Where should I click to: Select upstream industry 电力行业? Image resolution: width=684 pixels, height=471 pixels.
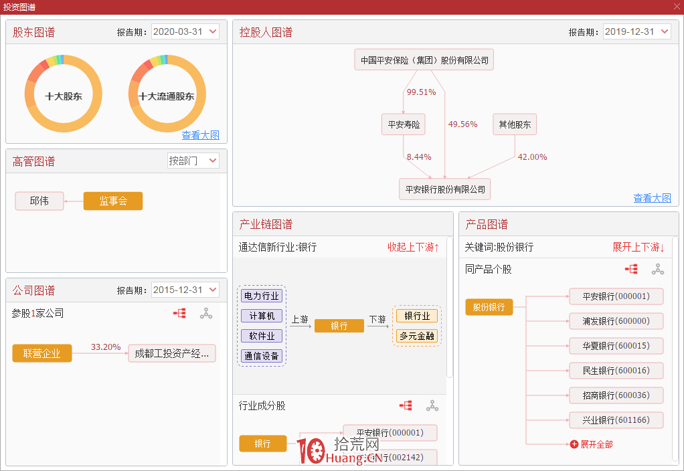(262, 296)
